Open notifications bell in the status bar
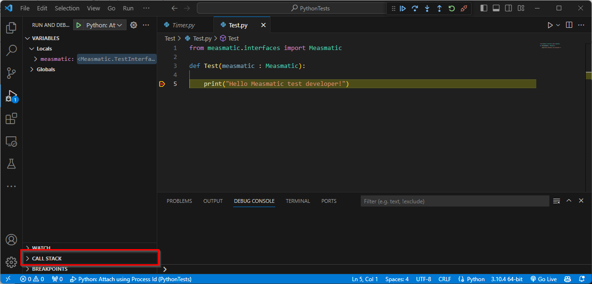 [x=582, y=279]
